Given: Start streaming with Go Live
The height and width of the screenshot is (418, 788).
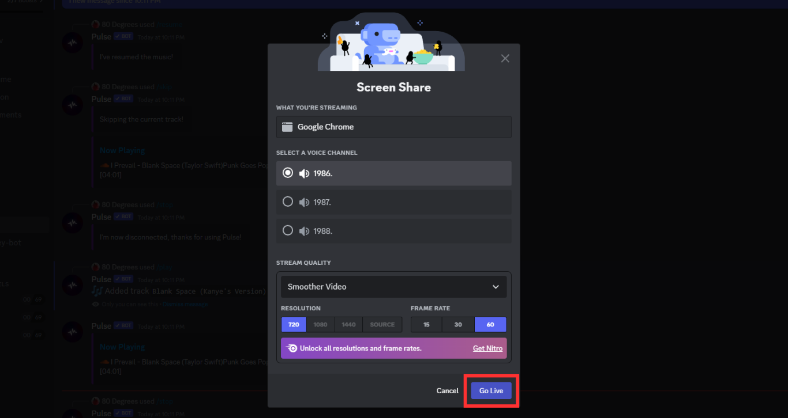Looking at the screenshot, I should pos(491,391).
